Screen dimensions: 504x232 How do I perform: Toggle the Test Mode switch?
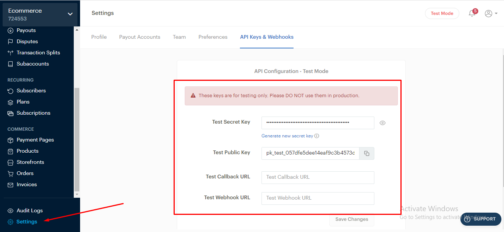(x=442, y=13)
